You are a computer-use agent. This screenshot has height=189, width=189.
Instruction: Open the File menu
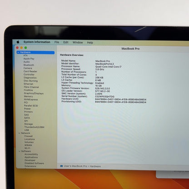[x=57, y=42]
